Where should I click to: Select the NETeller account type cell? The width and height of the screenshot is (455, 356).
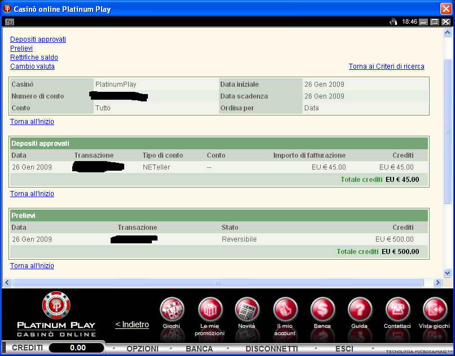156,167
